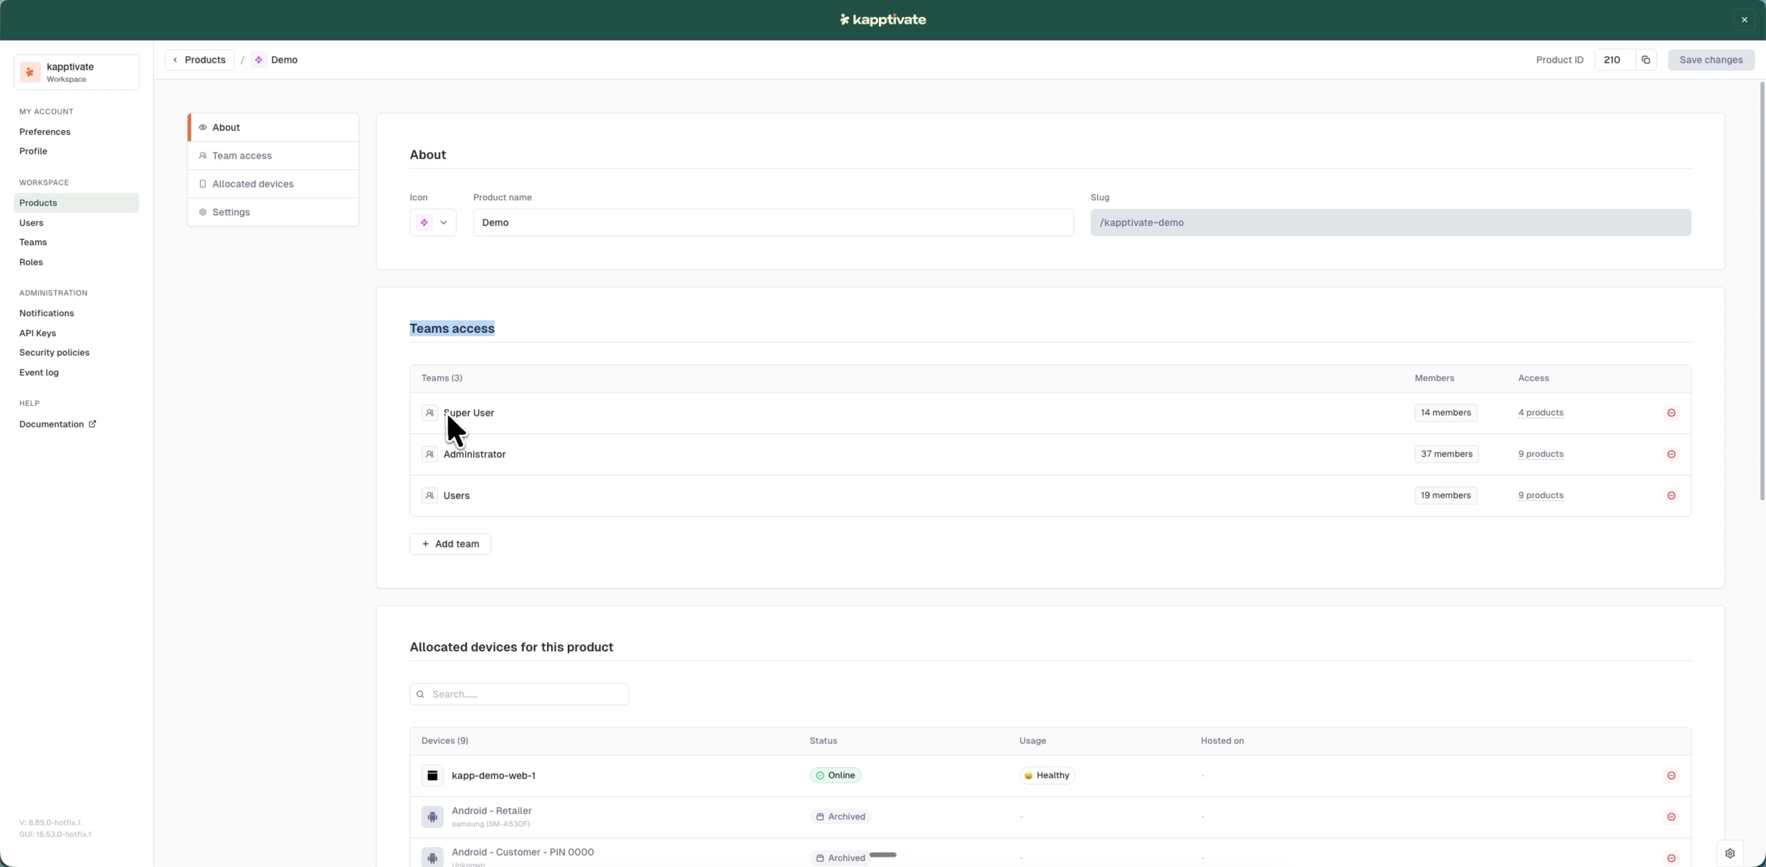Click Android - Customer device icon
The height and width of the screenshot is (867, 1766).
tap(433, 857)
